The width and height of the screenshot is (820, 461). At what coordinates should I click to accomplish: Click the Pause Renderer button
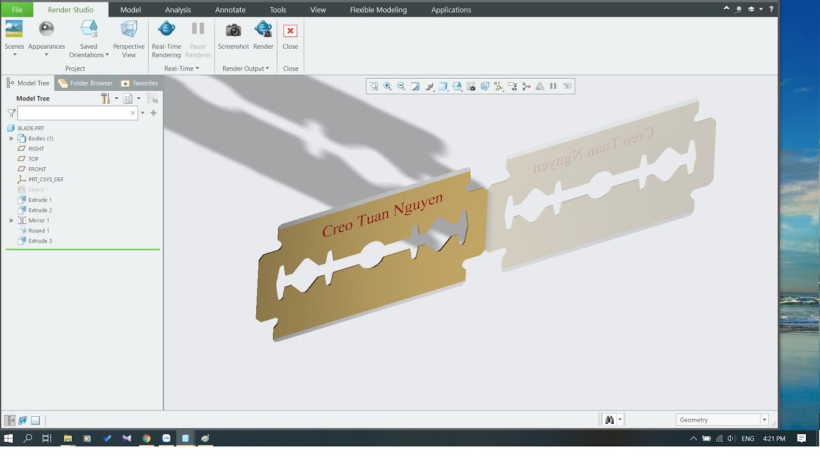point(198,38)
